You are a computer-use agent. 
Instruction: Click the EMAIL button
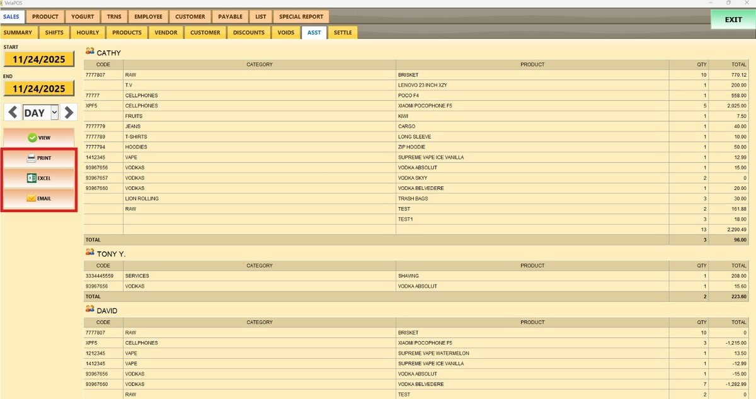39,198
